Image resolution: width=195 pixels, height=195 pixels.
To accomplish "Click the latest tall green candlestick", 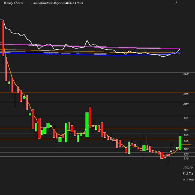I will 180,143.
